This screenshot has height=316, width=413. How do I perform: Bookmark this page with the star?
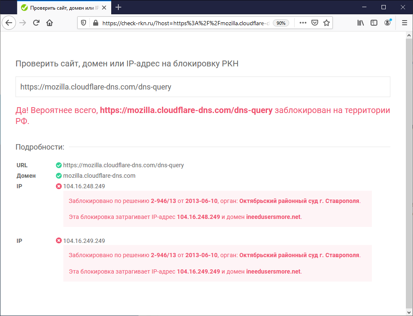(326, 23)
